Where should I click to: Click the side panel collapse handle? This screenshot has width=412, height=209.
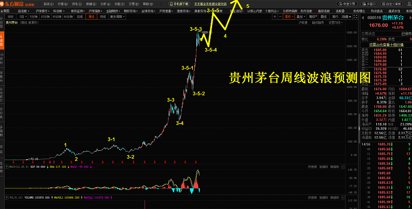[359, 128]
